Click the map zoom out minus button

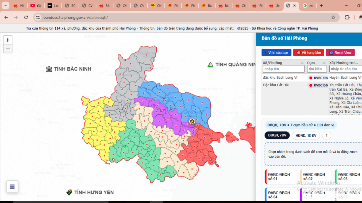[x=8, y=49]
